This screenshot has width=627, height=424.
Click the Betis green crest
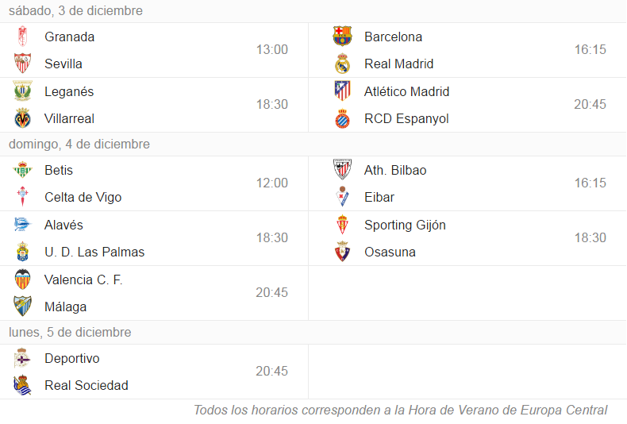pos(22,170)
